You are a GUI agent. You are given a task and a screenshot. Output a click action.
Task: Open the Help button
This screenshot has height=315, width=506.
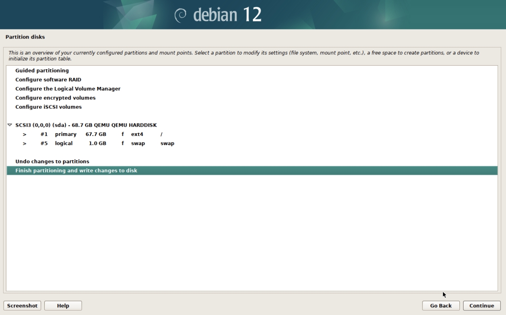(x=63, y=306)
